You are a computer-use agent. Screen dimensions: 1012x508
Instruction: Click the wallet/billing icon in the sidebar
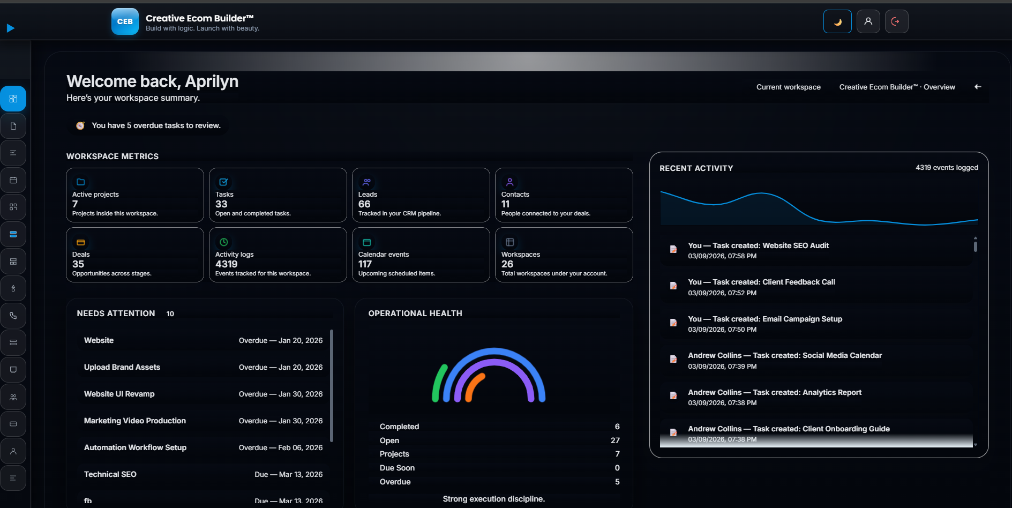13,424
